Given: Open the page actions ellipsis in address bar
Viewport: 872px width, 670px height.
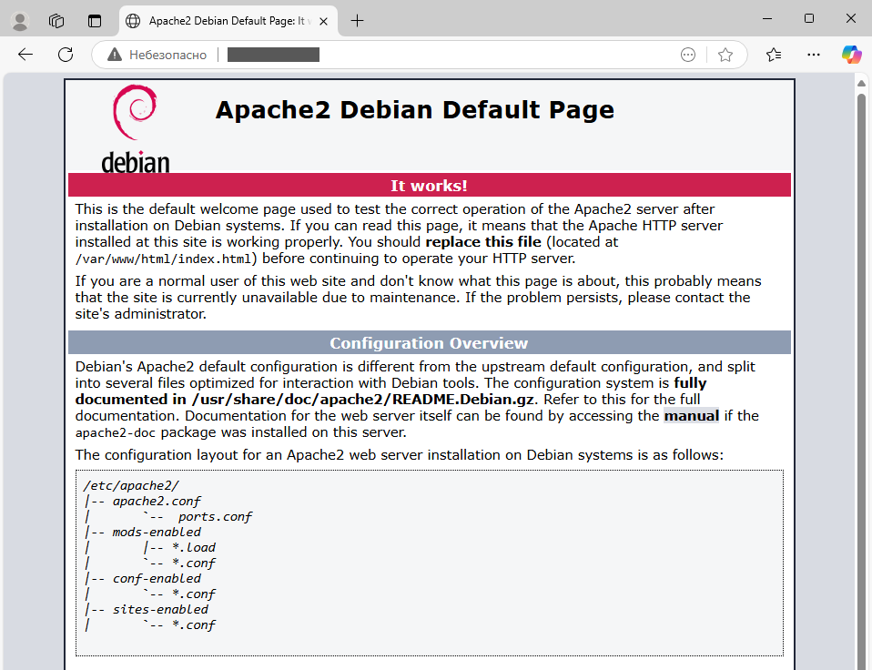Looking at the screenshot, I should pyautogui.click(x=688, y=55).
